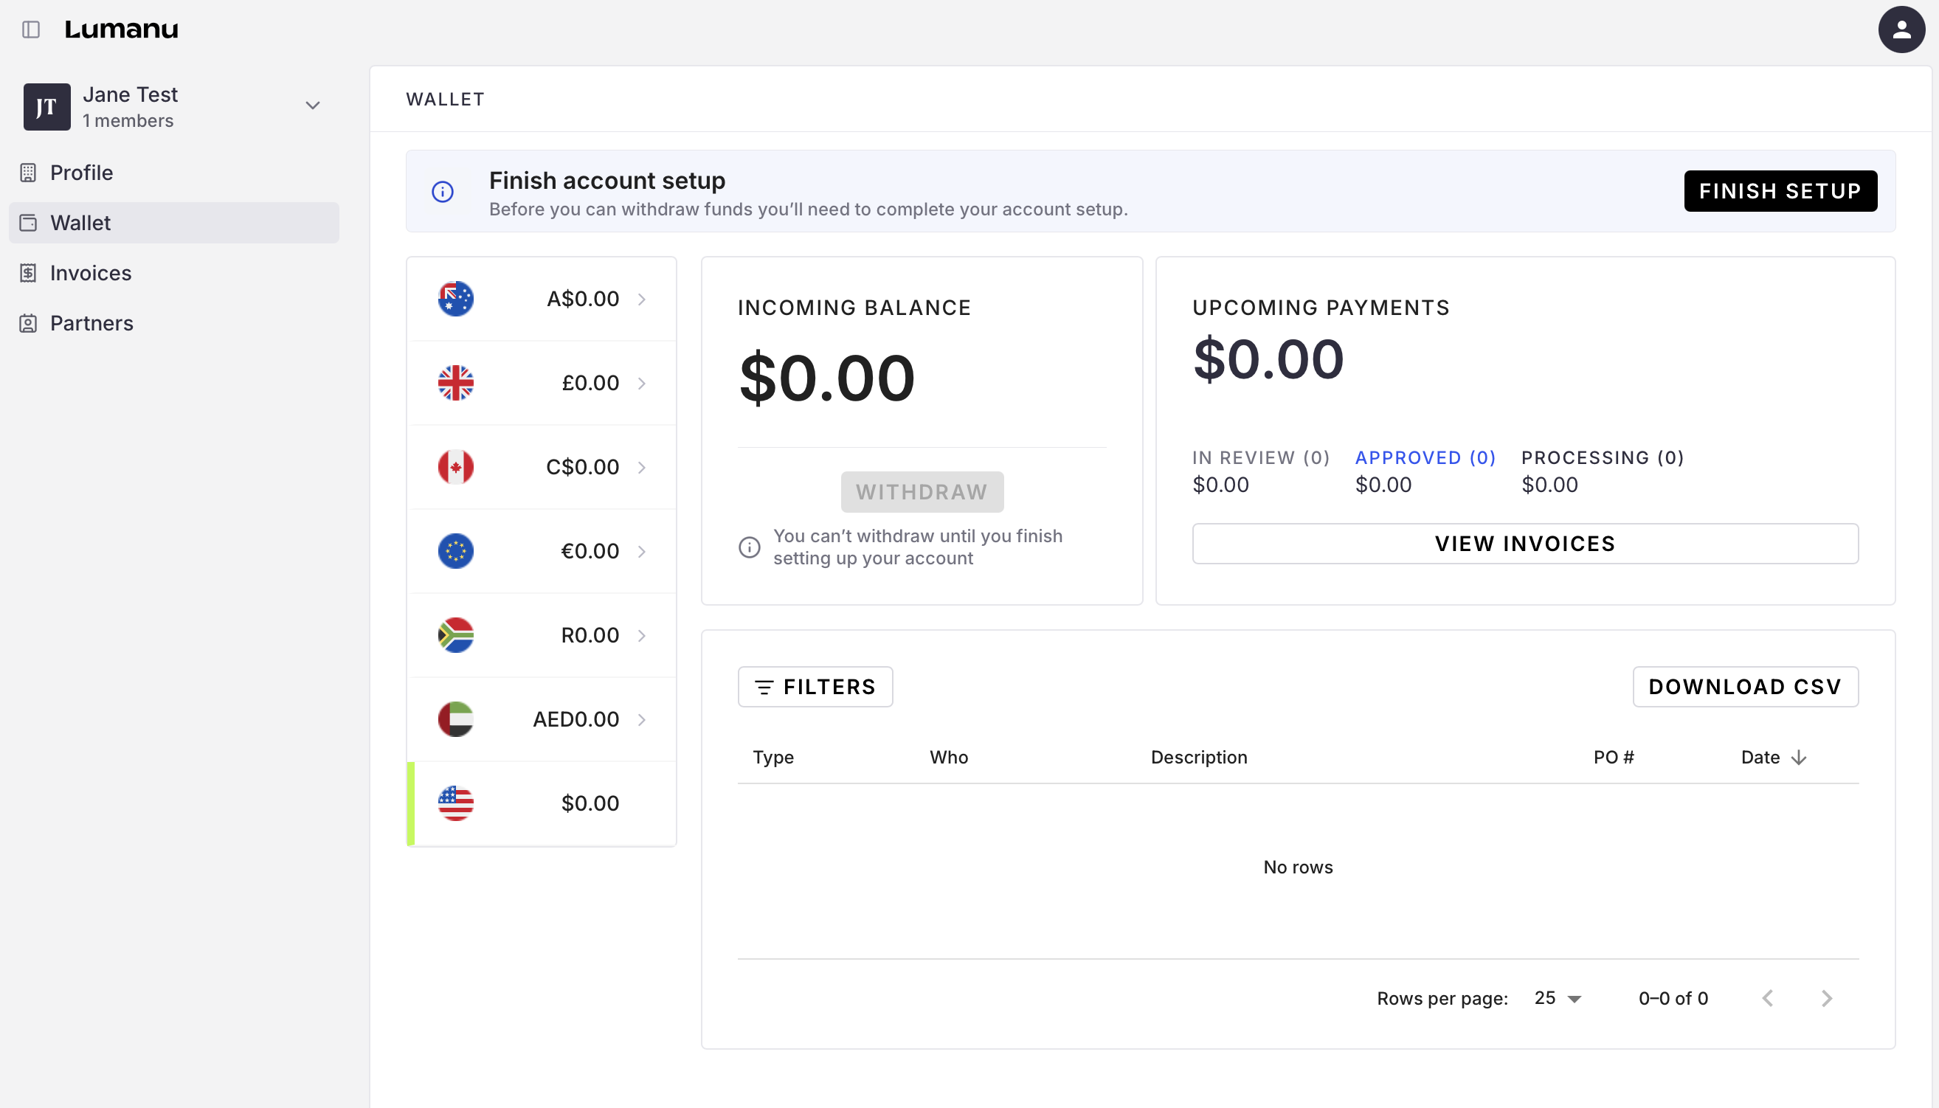Click the info icon in setup banner

[x=443, y=192]
